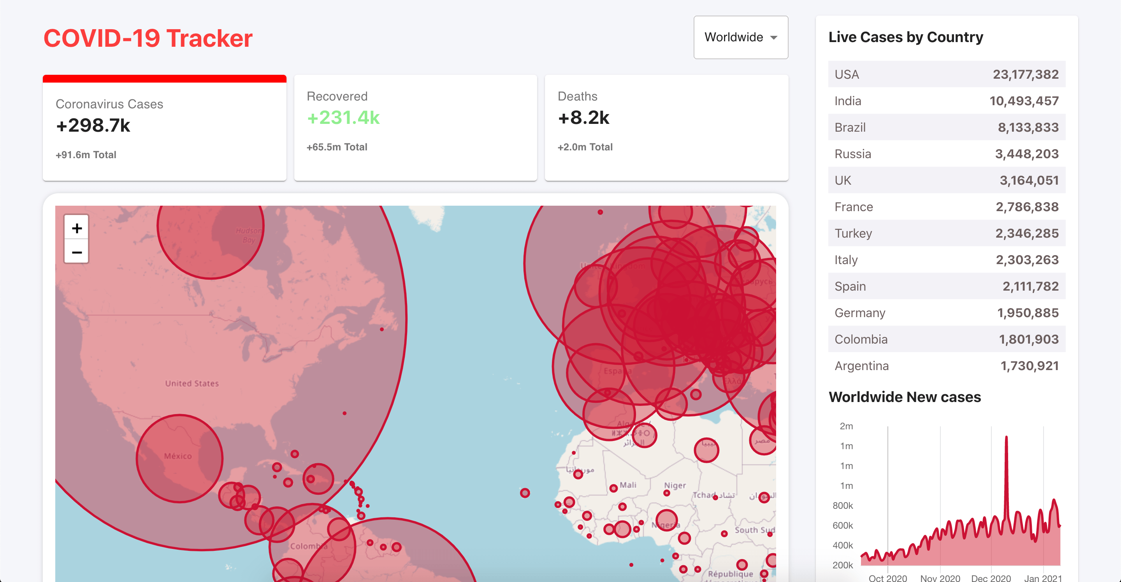Click the +2.0m Total text
The height and width of the screenshot is (582, 1121).
[585, 147]
